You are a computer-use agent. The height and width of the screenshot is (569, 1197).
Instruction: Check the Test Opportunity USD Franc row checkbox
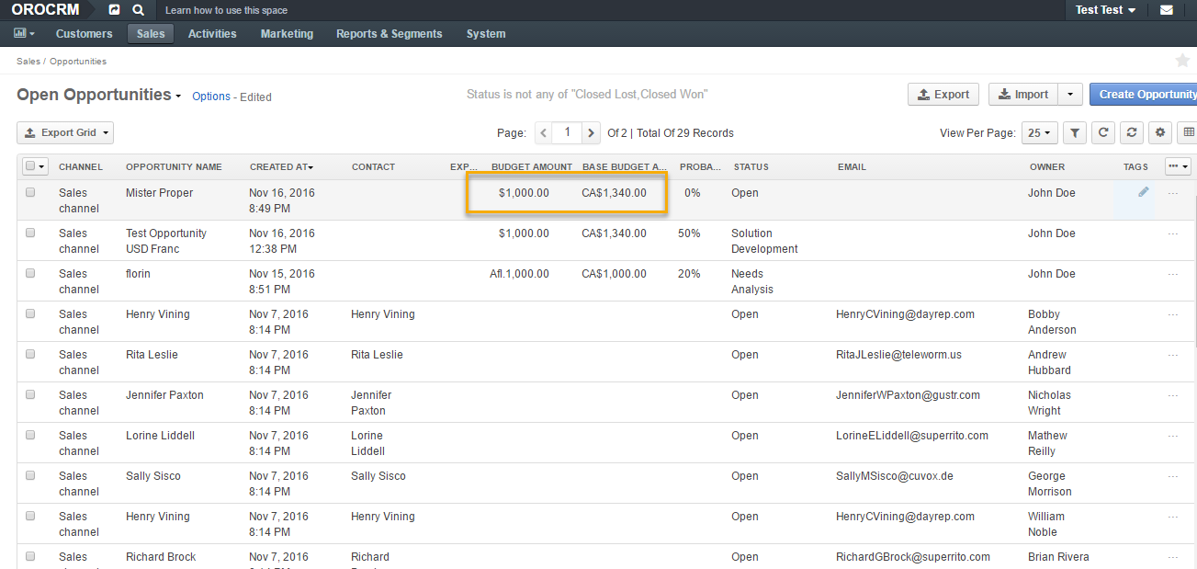[x=30, y=233]
